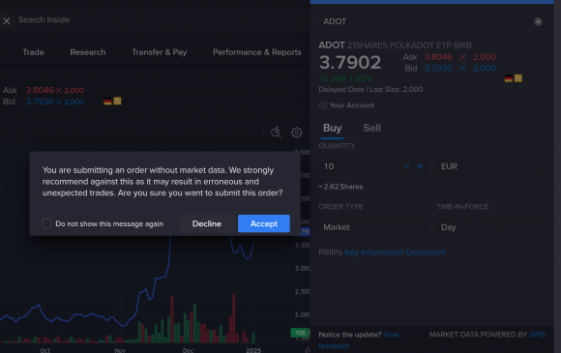
Task: Click last price 3.7902
Action: (350, 63)
